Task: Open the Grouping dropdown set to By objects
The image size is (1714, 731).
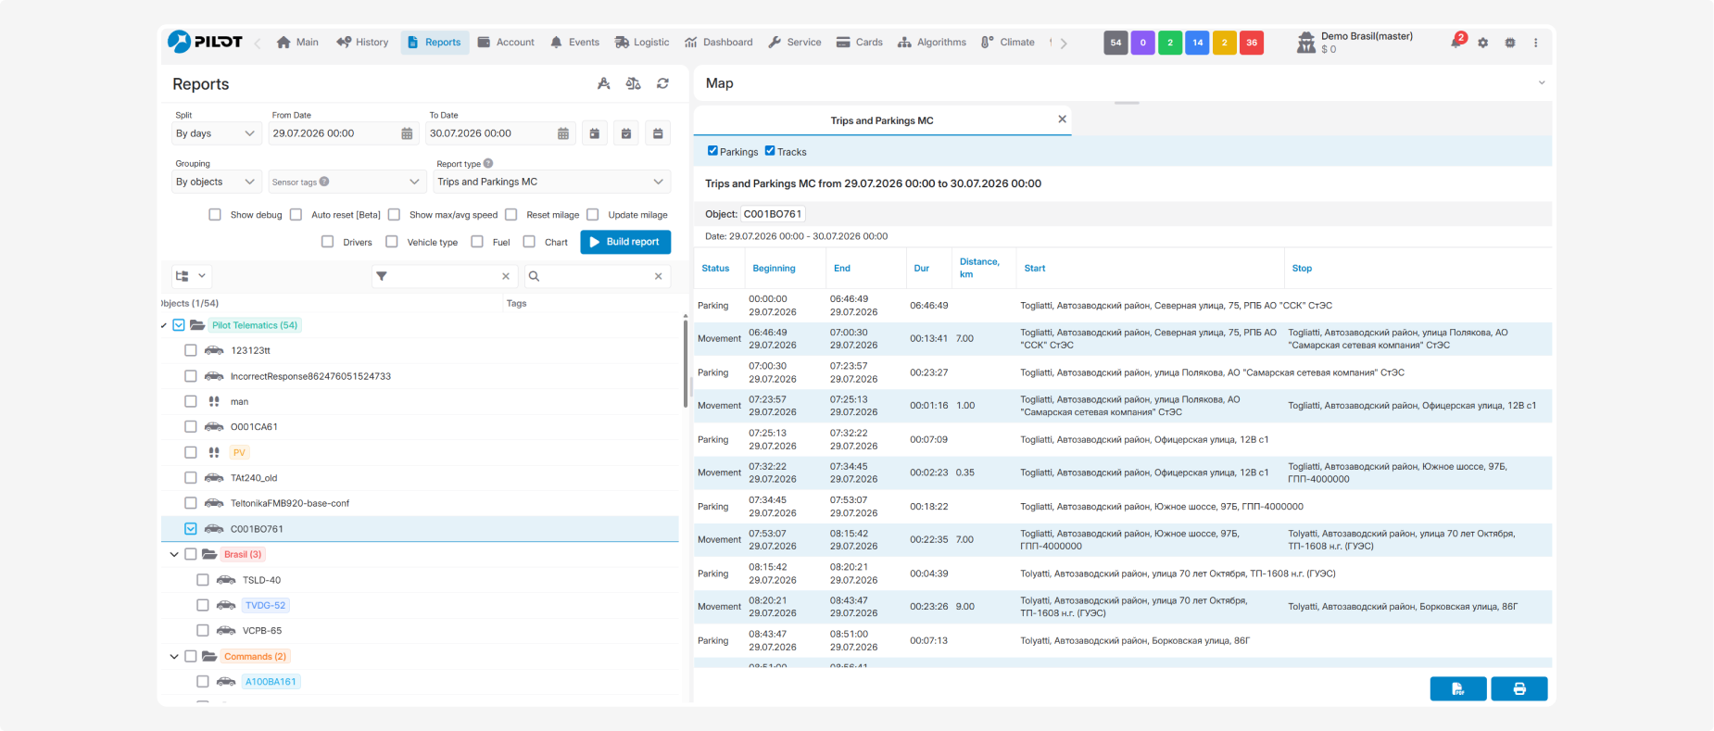Action: [x=217, y=182]
